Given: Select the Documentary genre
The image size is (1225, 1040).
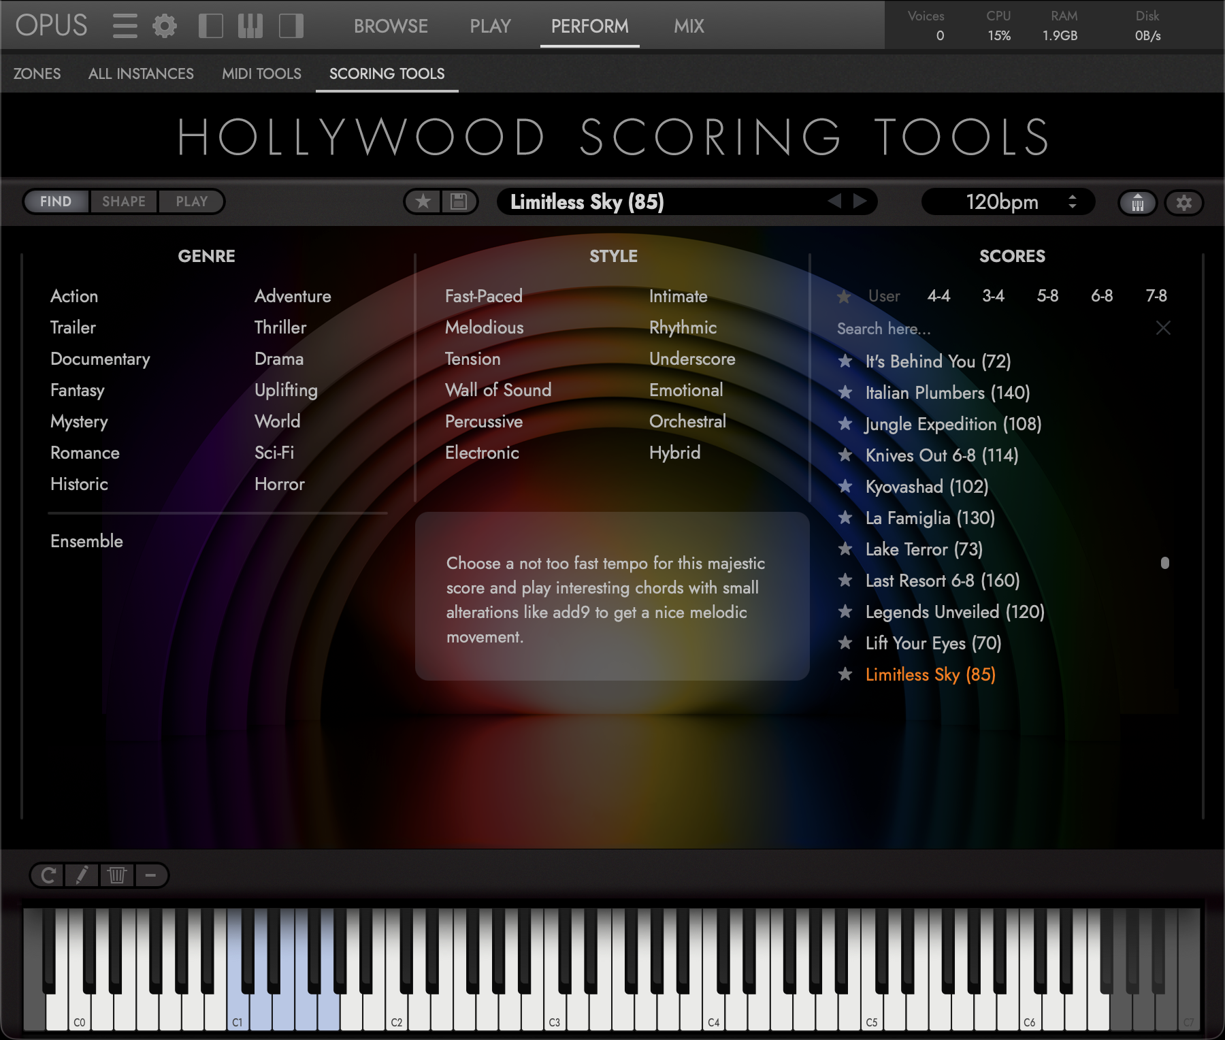Looking at the screenshot, I should tap(100, 359).
